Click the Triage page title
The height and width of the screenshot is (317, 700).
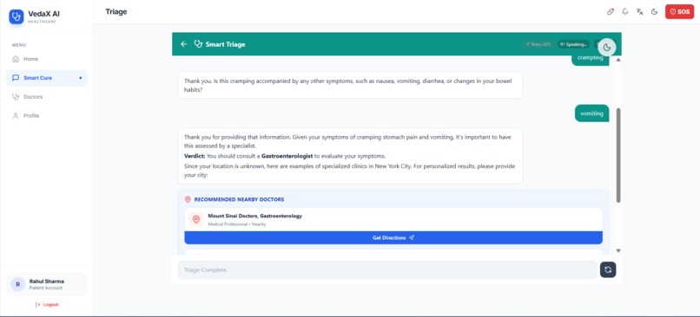tap(116, 11)
